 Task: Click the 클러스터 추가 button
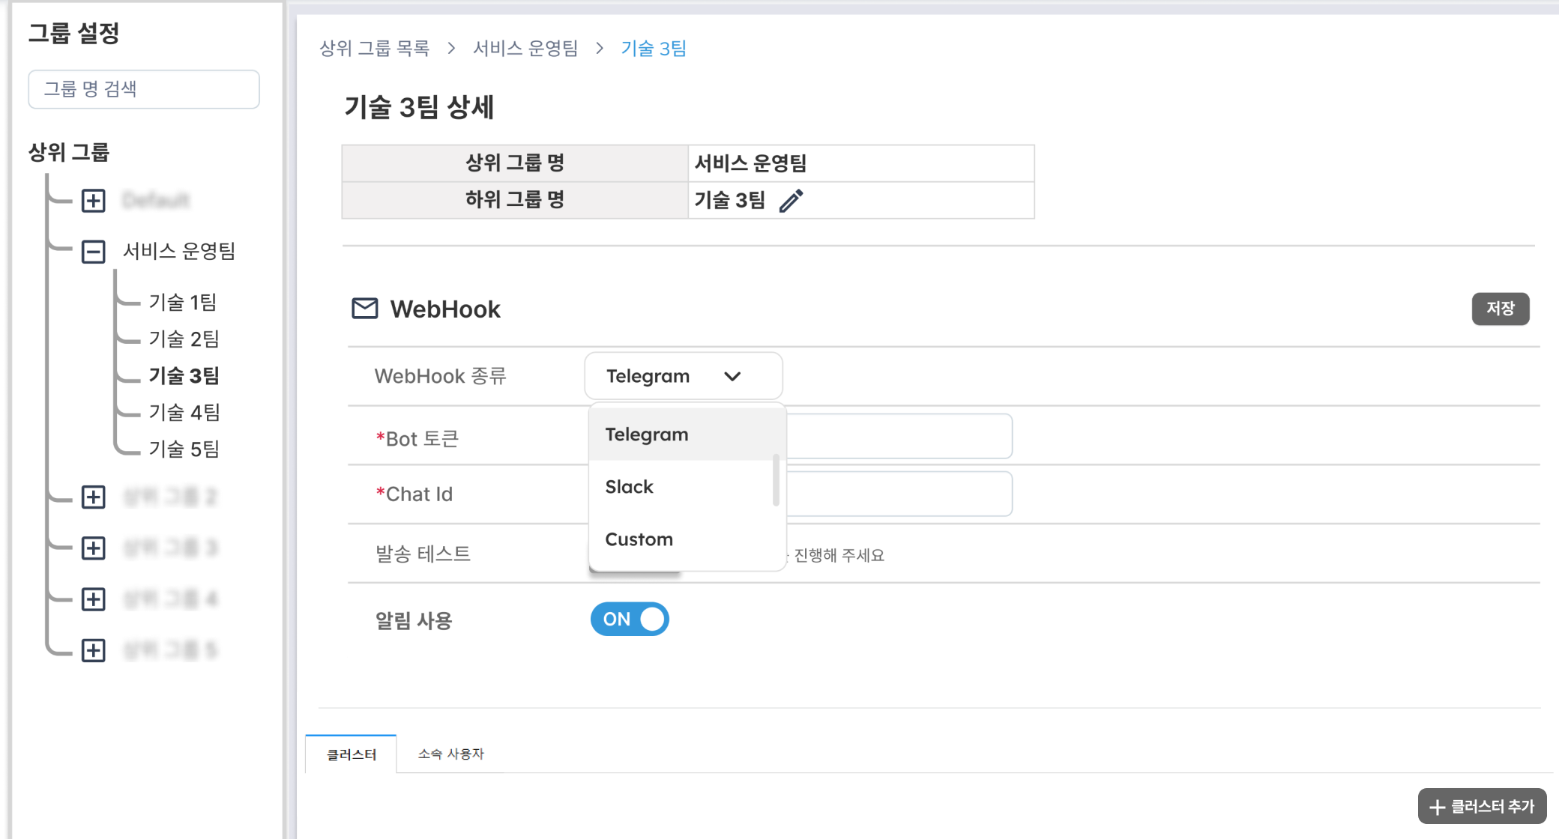1482,807
